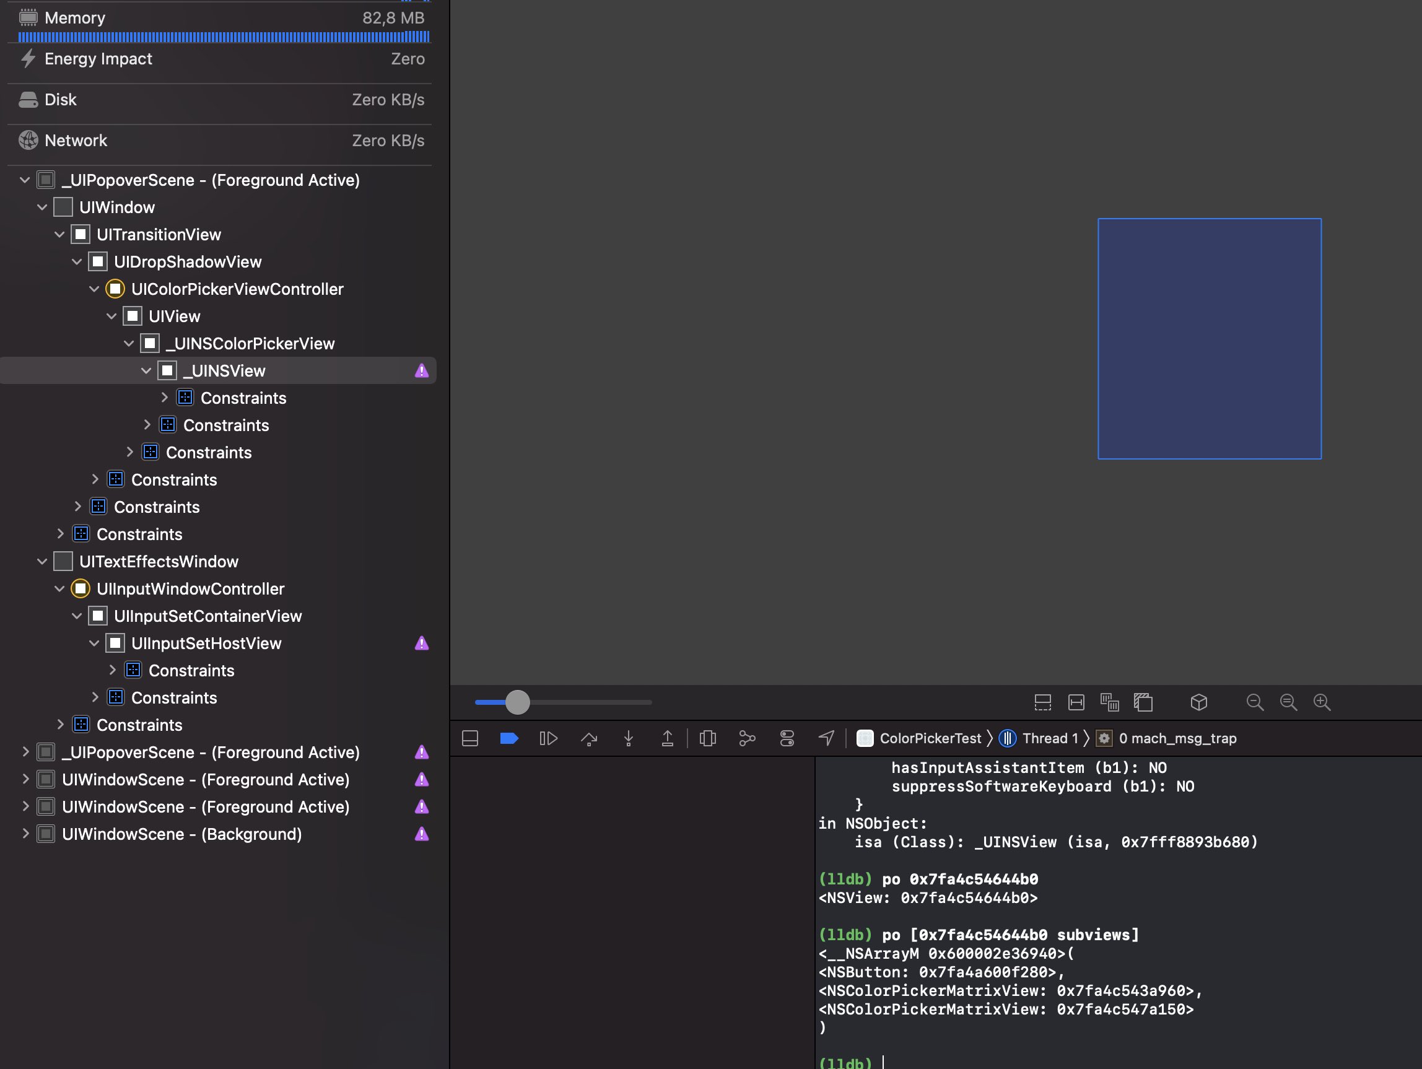Expand the UIWindowScene - (Background) node
Image resolution: width=1422 pixels, height=1069 pixels.
point(25,834)
